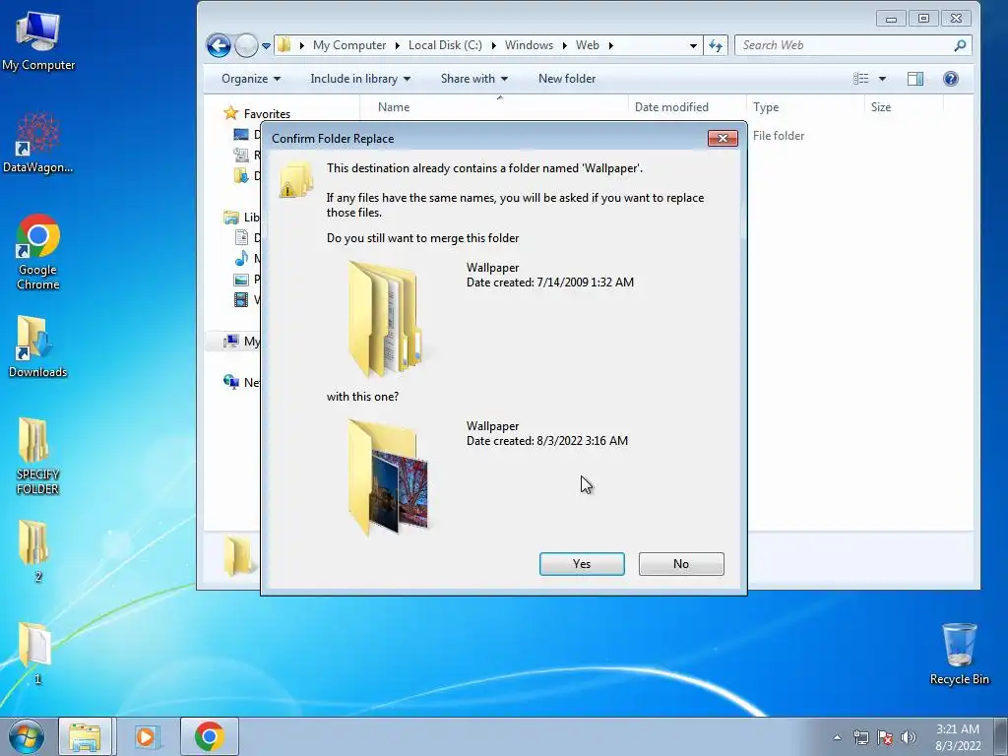Sort by Name column header
Viewport: 1008px width, 756px height.
click(494, 107)
